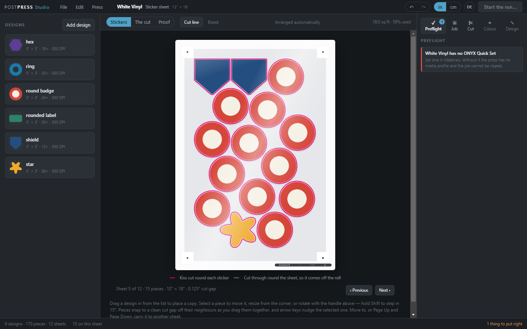Go to the Previous sheet
527x329 pixels.
359,290
